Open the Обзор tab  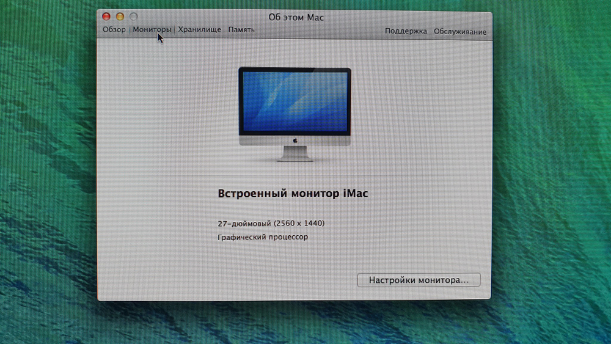coord(114,29)
